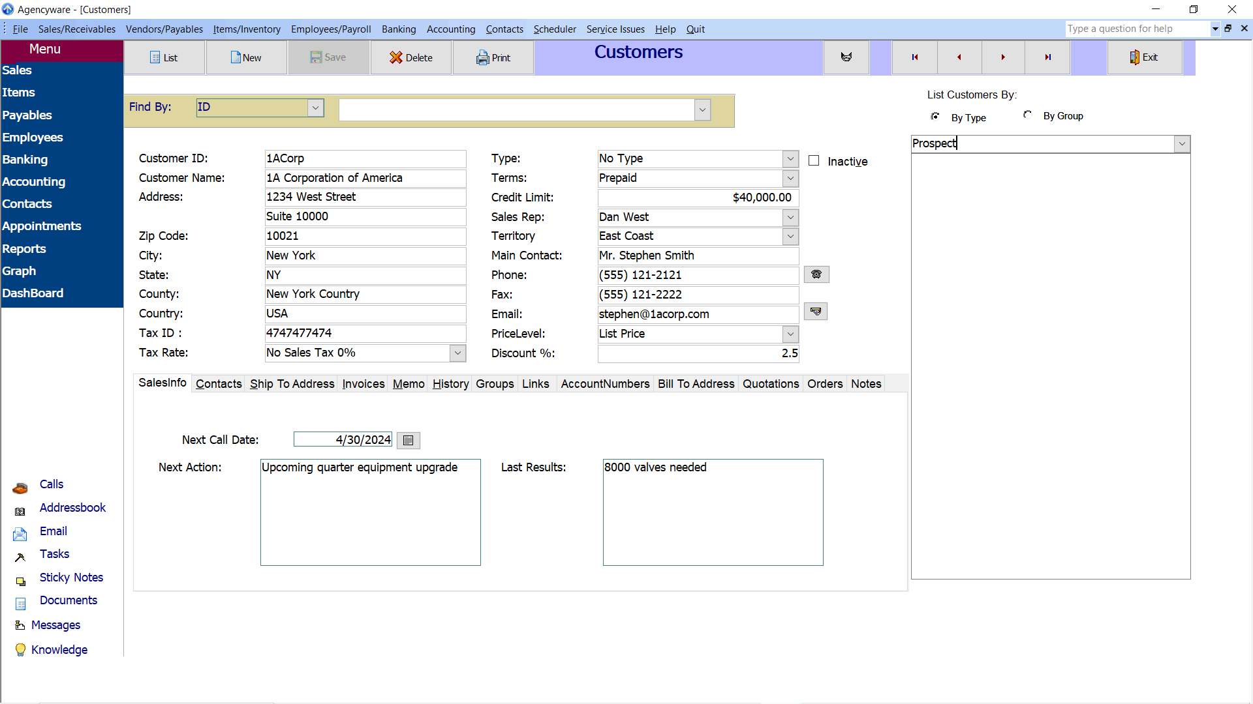This screenshot has height=704, width=1253.
Task: Click the Save toolbar button
Action: [328, 57]
